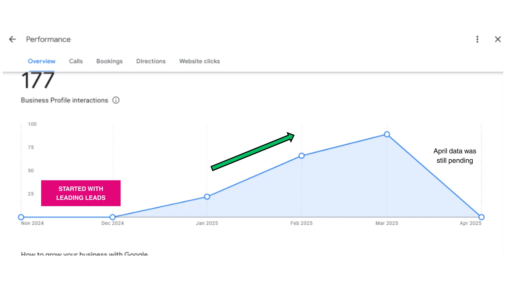Close the Performance panel with X
This screenshot has width=506, height=284.
point(498,39)
